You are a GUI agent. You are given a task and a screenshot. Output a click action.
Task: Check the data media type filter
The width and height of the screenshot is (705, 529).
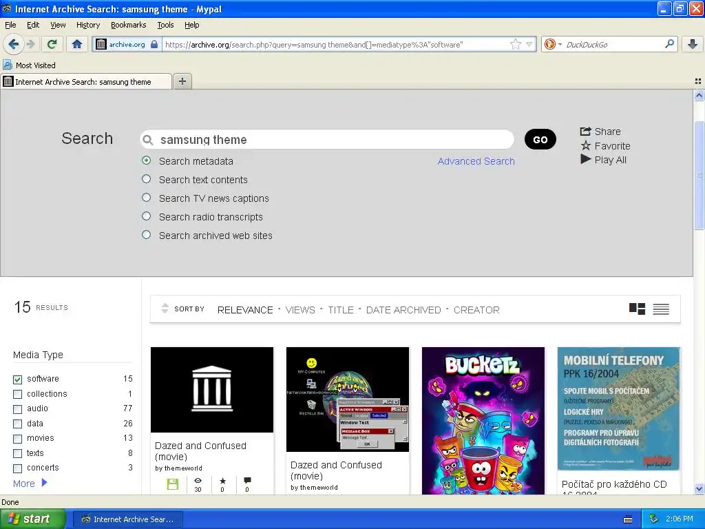17,424
